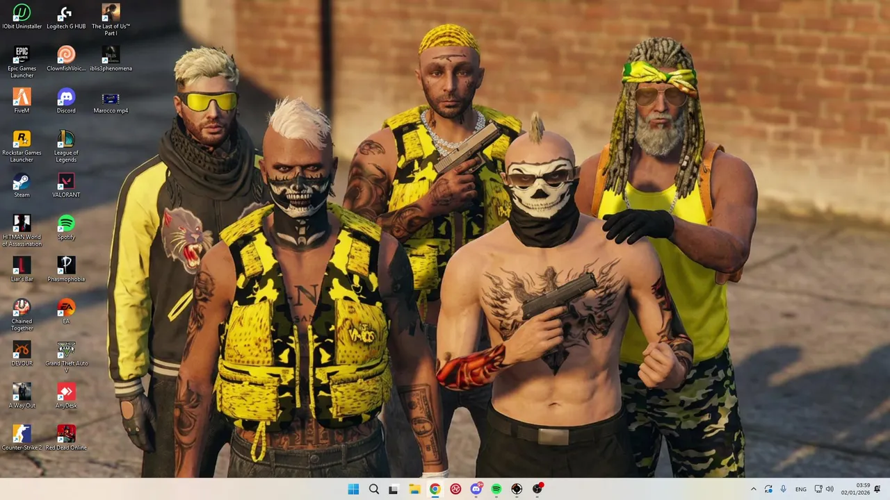890x500 pixels.
Task: Select the iblis3phenomena desktop file
Action: pos(111,58)
